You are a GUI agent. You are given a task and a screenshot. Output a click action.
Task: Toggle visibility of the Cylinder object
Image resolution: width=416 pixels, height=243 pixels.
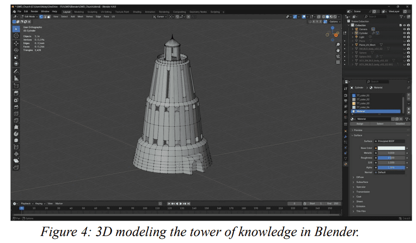(x=404, y=33)
